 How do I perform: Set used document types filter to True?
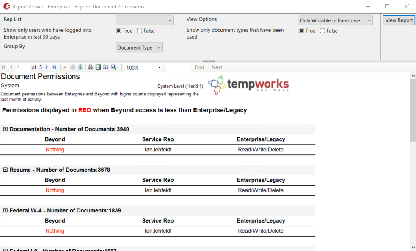click(x=301, y=31)
